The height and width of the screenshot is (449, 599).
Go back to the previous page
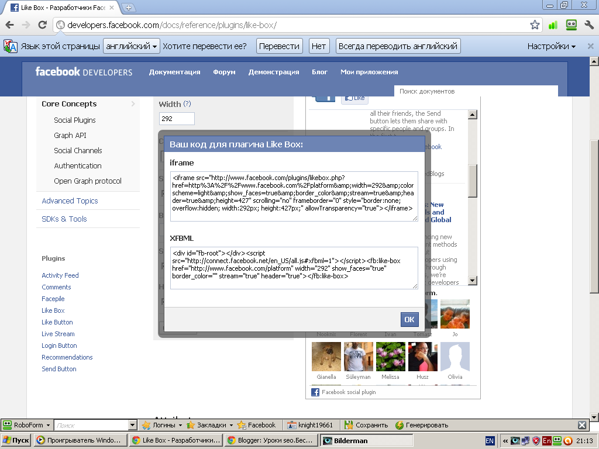pyautogui.click(x=9, y=25)
